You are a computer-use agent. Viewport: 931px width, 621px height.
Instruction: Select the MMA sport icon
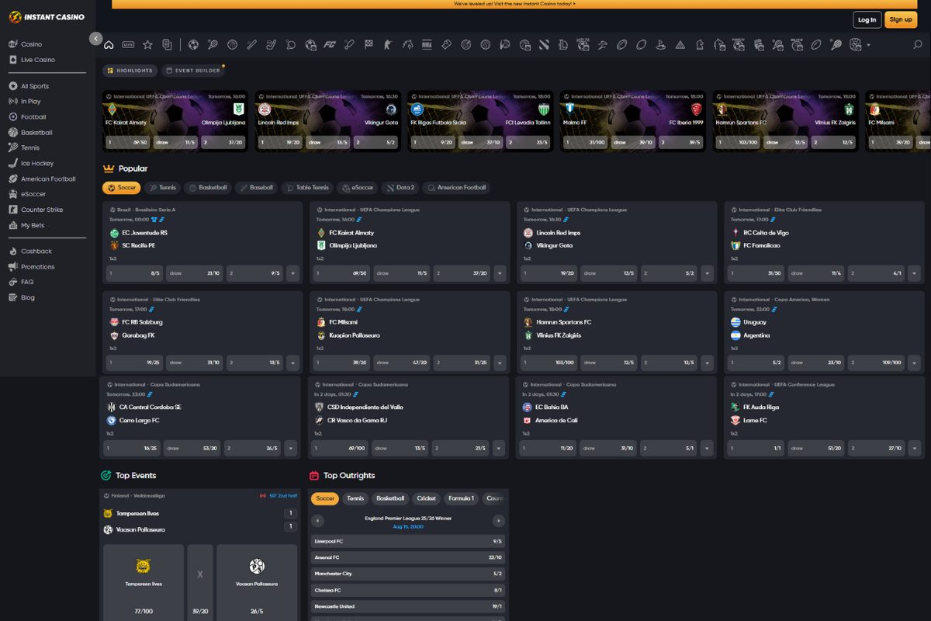427,45
